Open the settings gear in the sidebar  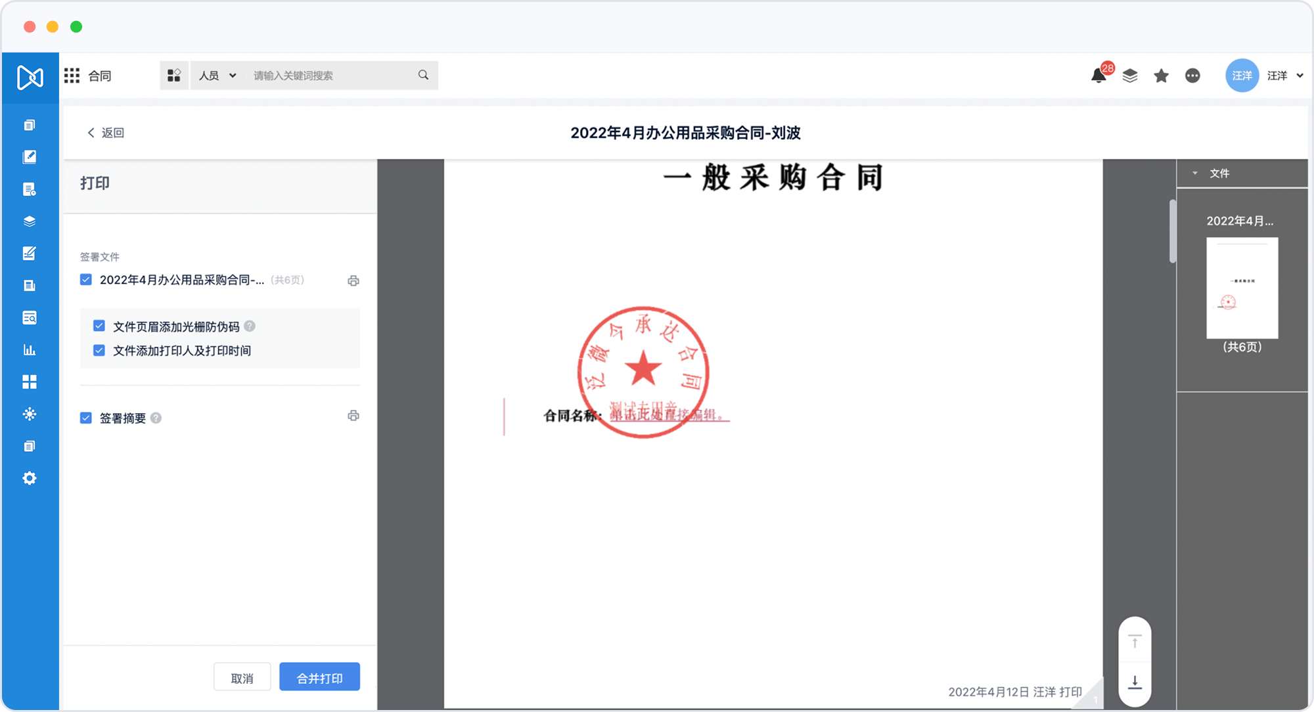[30, 478]
